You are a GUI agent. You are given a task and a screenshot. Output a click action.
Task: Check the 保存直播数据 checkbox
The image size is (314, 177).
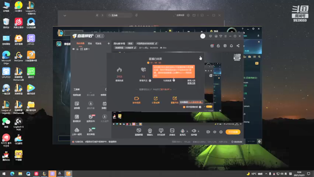pyautogui.click(x=184, y=107)
